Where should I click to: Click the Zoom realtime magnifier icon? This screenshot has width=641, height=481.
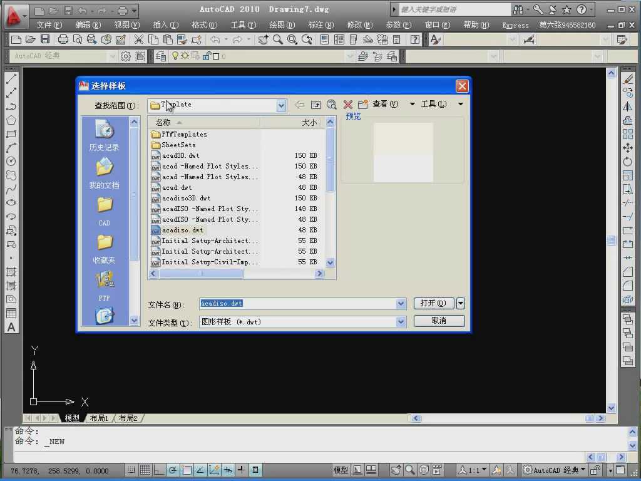tap(278, 39)
